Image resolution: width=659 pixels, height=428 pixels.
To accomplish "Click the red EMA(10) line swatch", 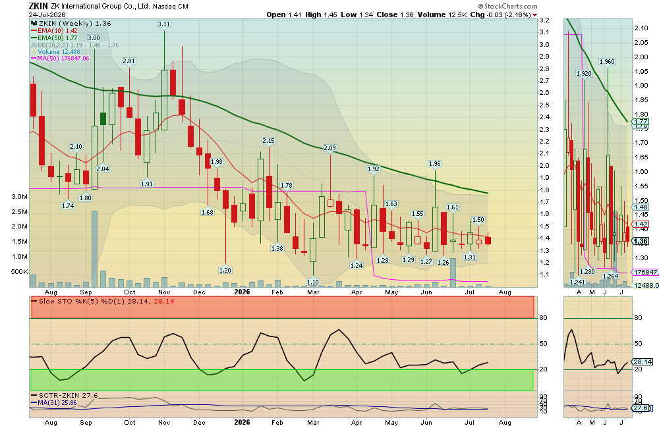I will tap(34, 31).
